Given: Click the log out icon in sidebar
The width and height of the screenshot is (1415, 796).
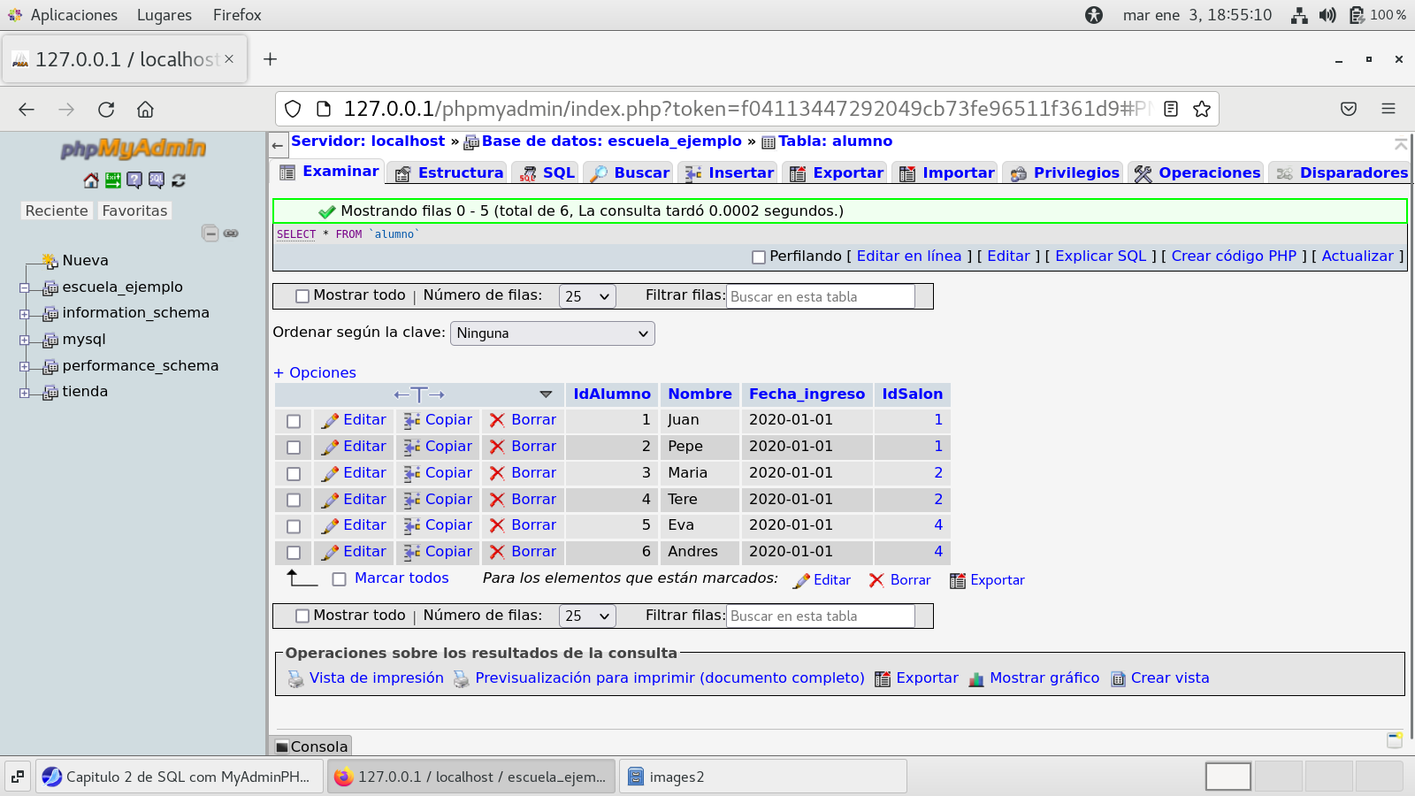Looking at the screenshot, I should pyautogui.click(x=112, y=180).
